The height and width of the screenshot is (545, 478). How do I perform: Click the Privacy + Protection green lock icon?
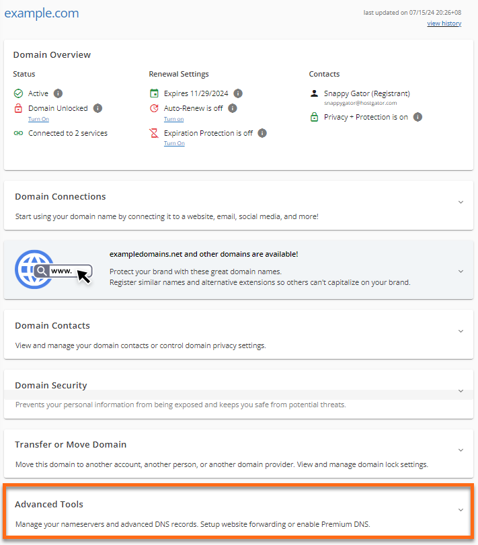(314, 116)
